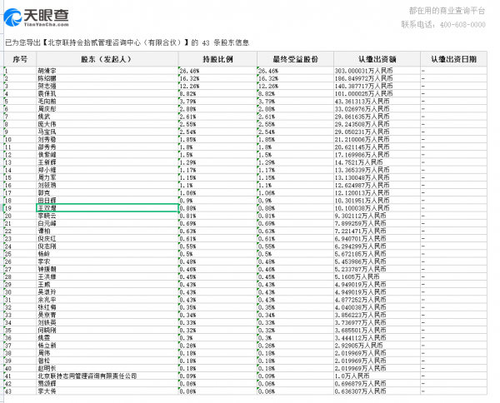Click the 都在用的商业查询平台 slogan text
Image resolution: width=500 pixels, height=403 pixels.
(447, 11)
